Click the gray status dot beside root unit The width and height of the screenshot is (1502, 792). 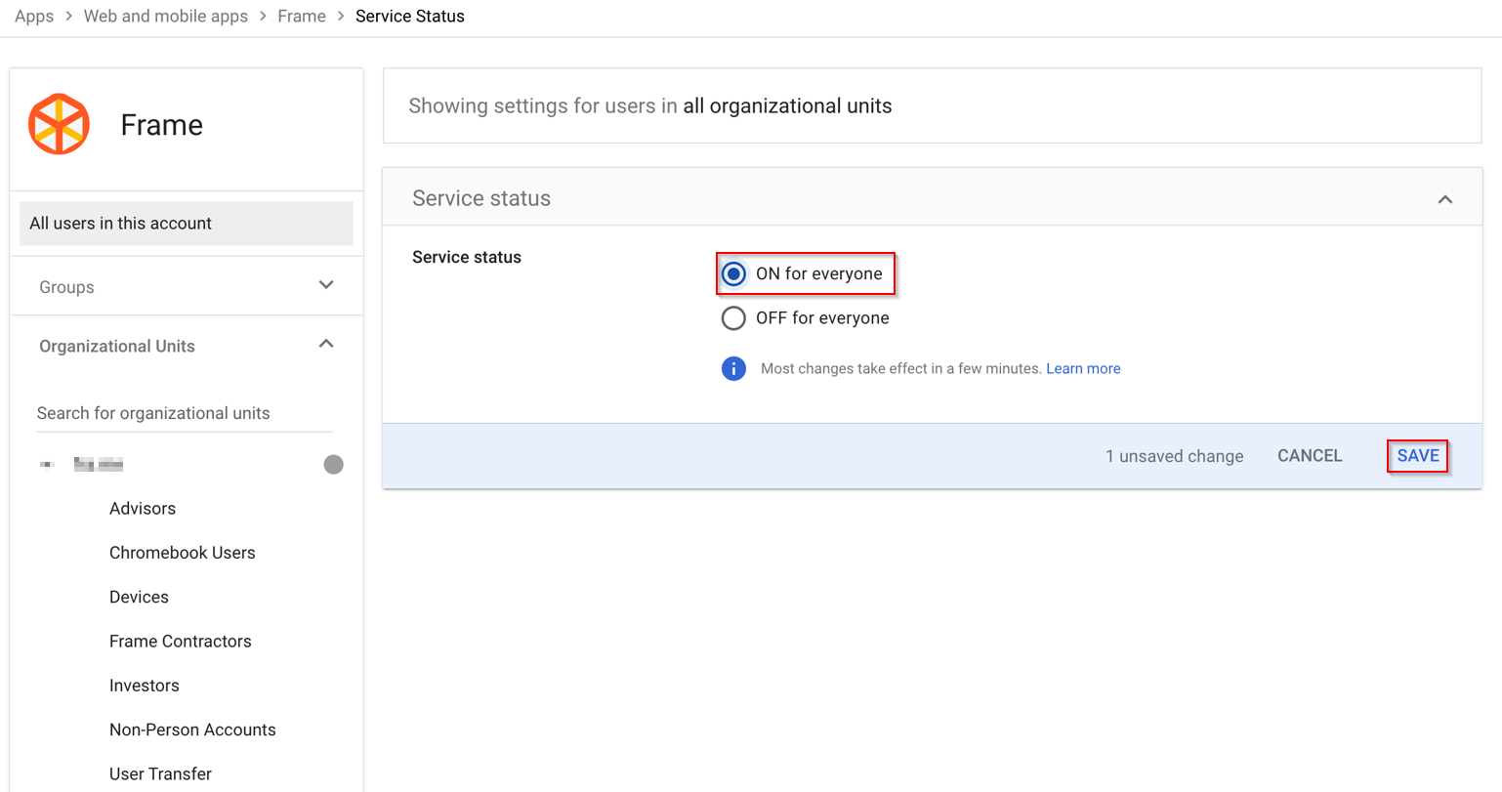[x=333, y=465]
